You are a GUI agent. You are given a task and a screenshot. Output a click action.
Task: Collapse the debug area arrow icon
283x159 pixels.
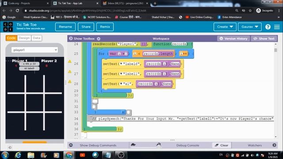[x=71, y=145]
